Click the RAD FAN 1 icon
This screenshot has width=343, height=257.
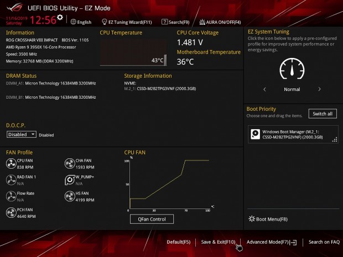coord(11,180)
